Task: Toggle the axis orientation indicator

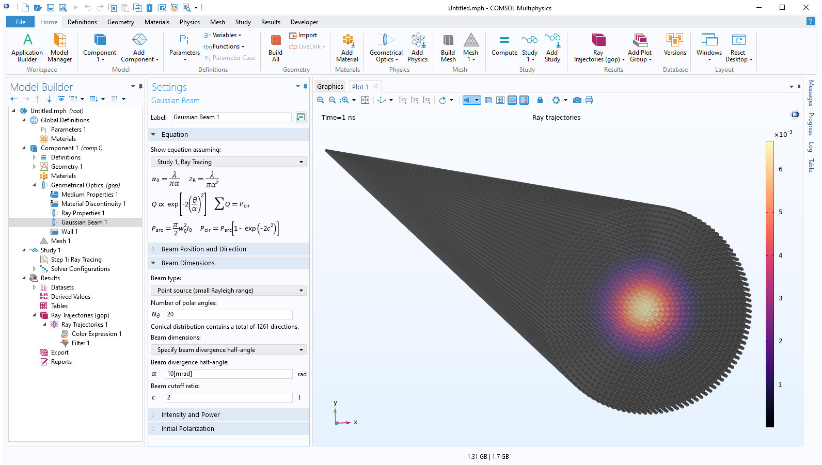Action: pos(512,100)
